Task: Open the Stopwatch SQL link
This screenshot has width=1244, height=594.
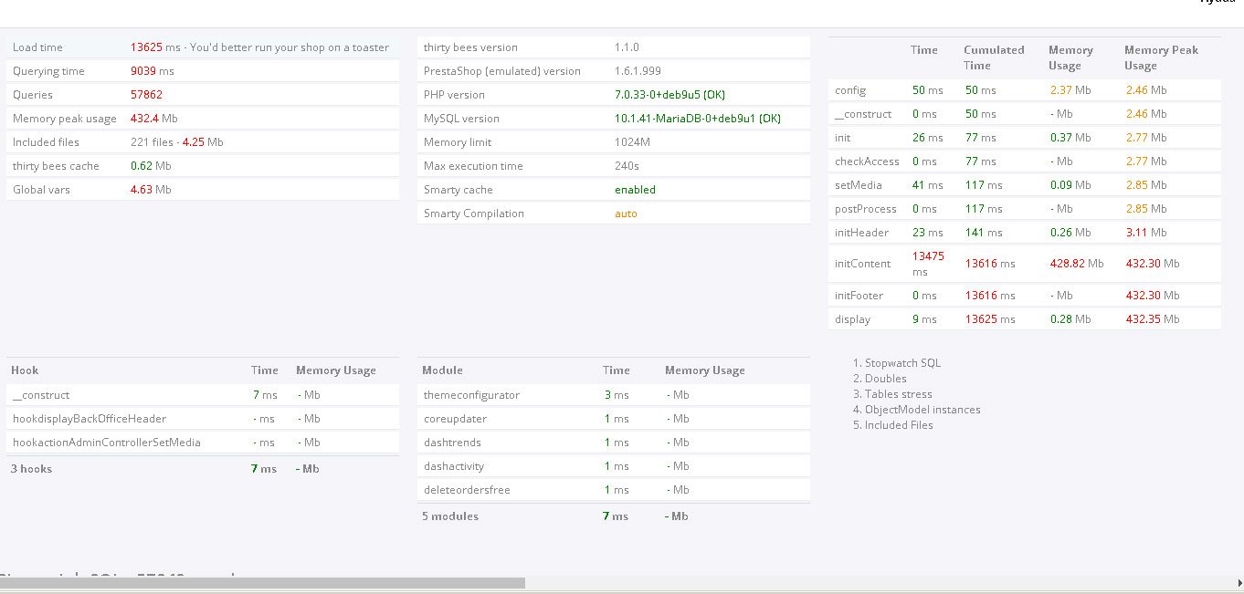Action: tap(902, 363)
